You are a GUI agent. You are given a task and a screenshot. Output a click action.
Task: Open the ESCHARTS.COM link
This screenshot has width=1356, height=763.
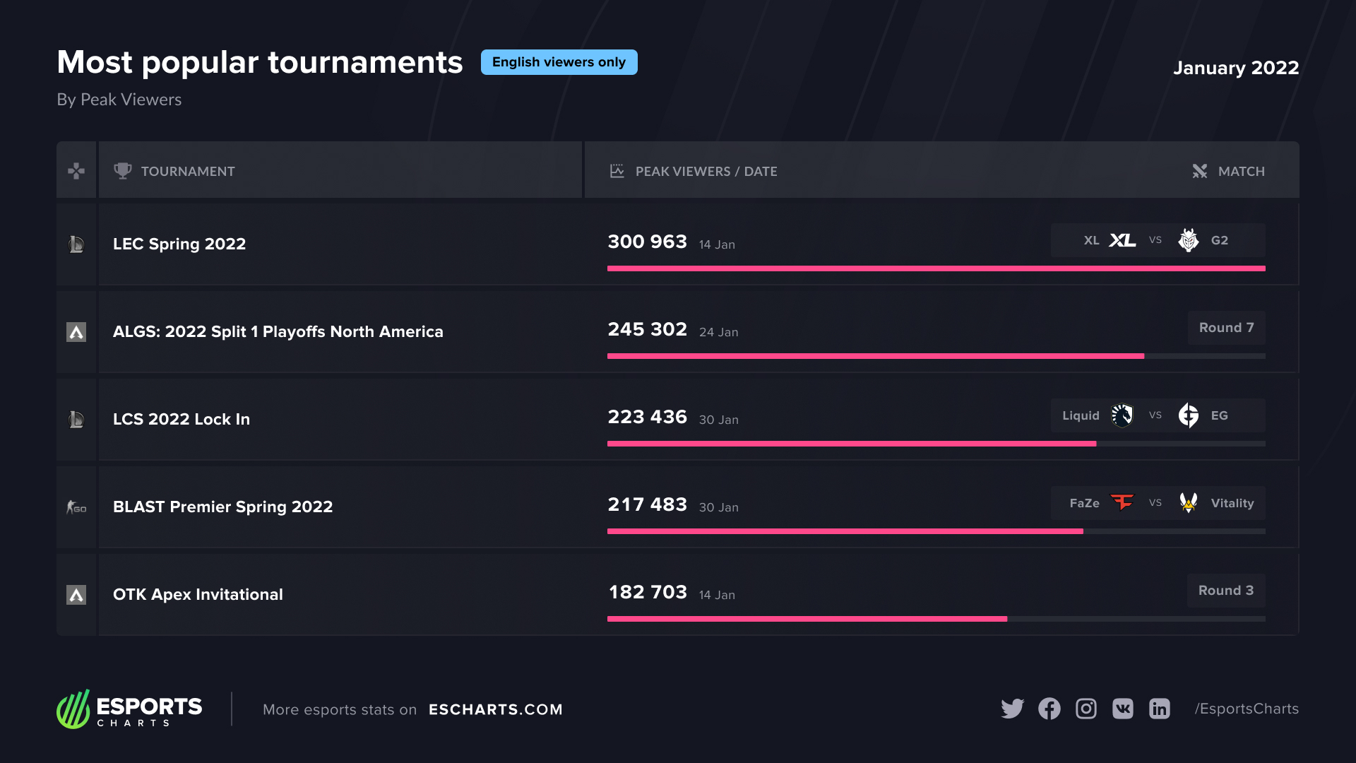[495, 709]
